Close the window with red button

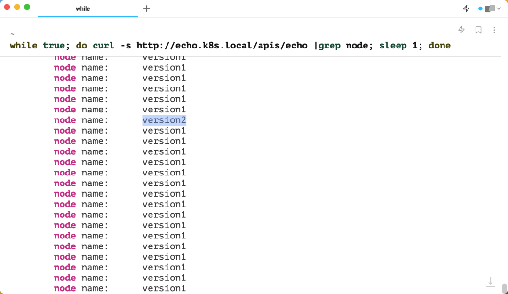(x=7, y=7)
